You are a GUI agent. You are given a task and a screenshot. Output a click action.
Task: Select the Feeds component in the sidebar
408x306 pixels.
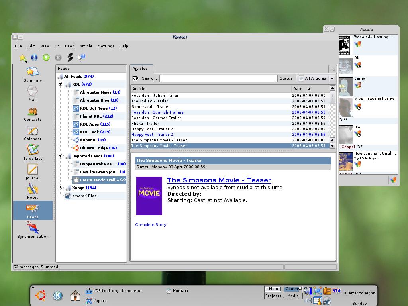pos(33,210)
